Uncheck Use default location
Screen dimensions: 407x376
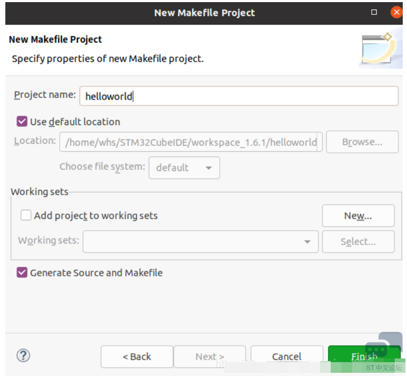click(x=22, y=121)
